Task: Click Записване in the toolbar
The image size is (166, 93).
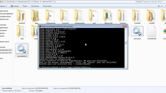Action: pos(35,6)
